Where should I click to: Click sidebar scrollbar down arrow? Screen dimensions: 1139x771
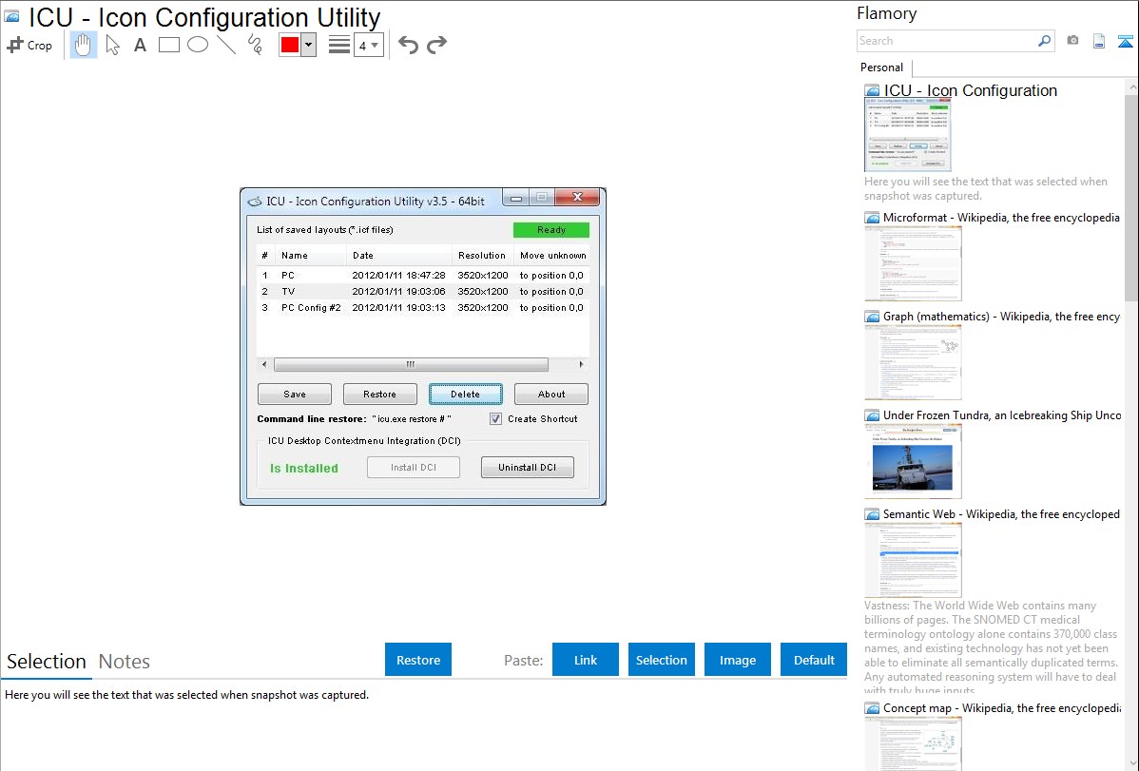[1132, 763]
